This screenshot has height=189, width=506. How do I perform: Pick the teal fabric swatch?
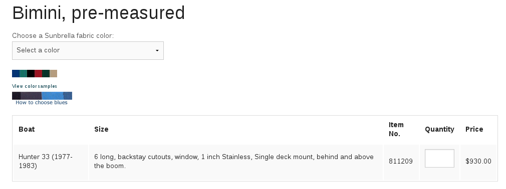[23, 74]
